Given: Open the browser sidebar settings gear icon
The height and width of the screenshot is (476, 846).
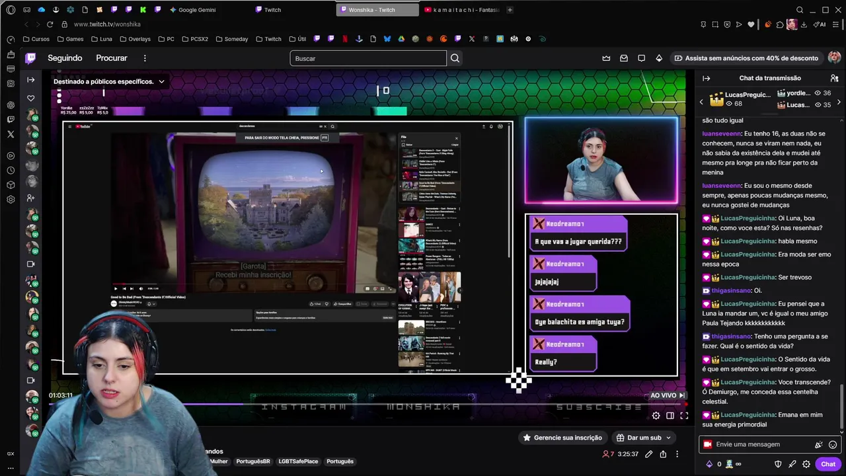Looking at the screenshot, I should click(11, 200).
